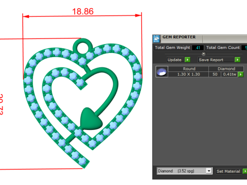Select the round gem thumbnail

[162, 71]
